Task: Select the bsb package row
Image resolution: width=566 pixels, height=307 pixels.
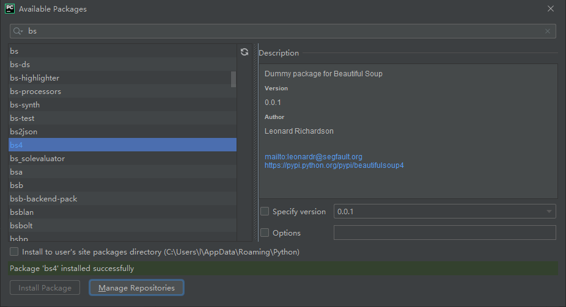Action: click(122, 185)
